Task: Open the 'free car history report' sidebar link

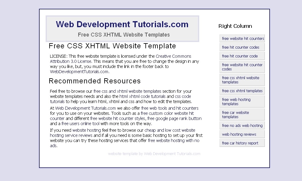Action: click(x=242, y=143)
